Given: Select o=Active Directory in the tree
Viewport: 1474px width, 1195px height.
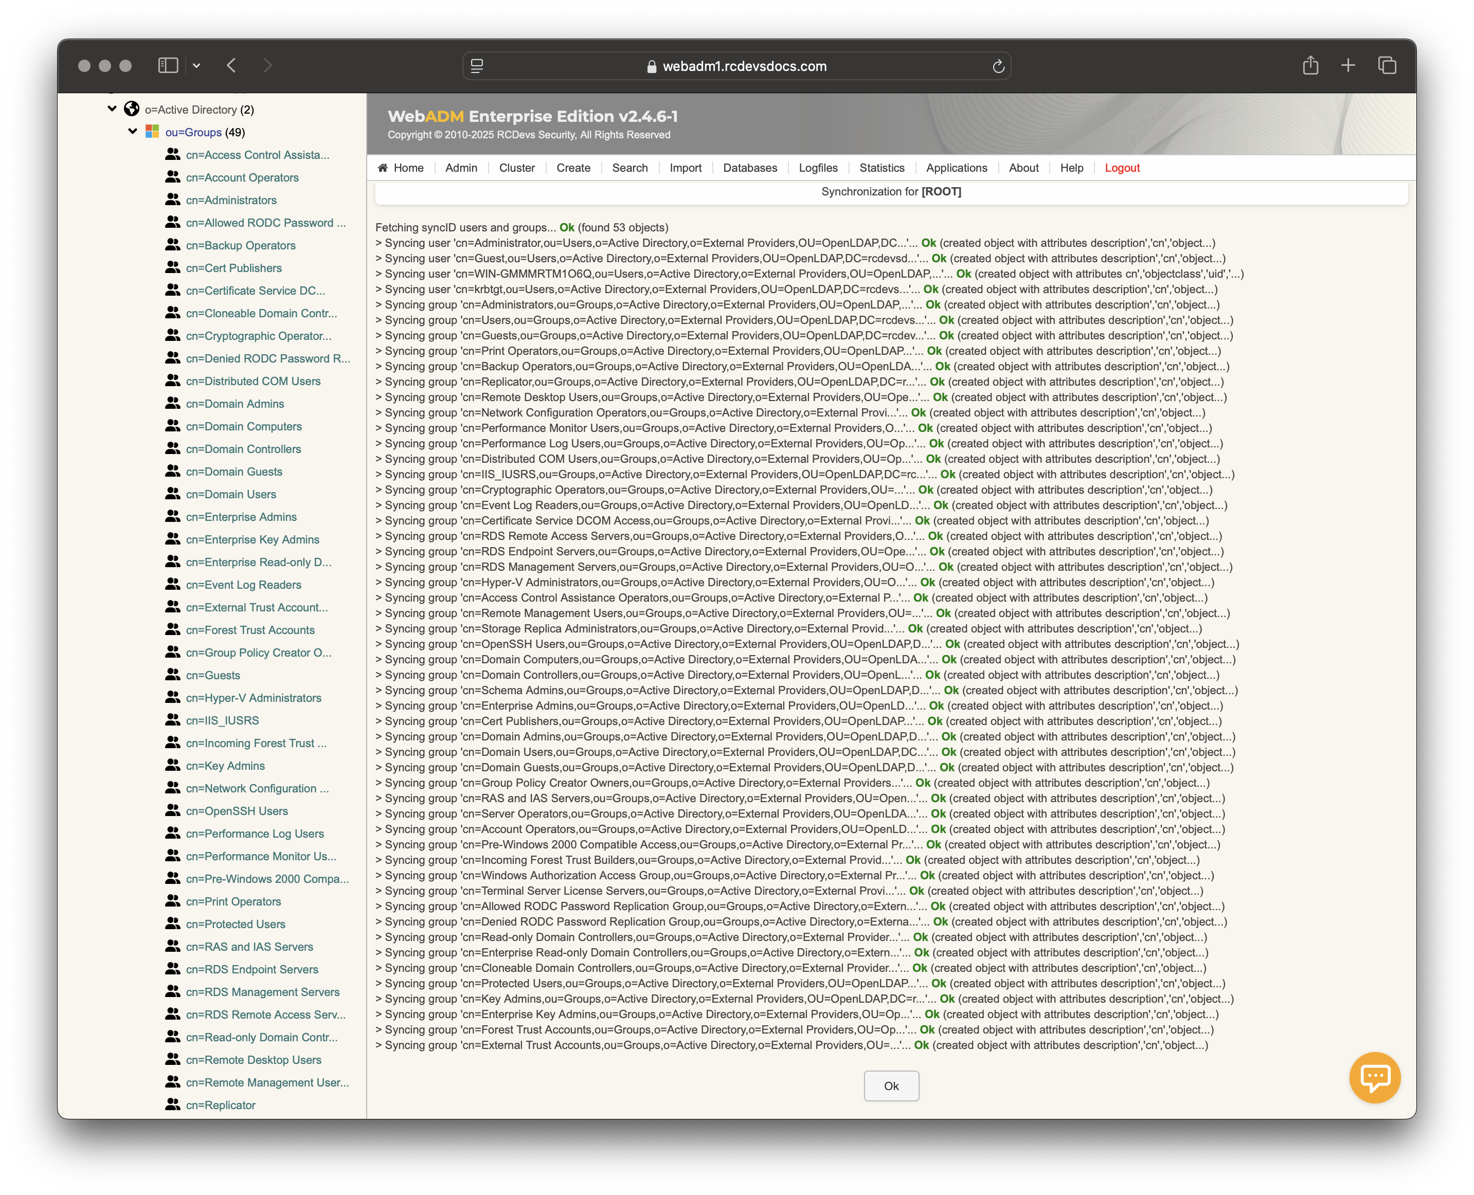Looking at the screenshot, I should (x=191, y=110).
